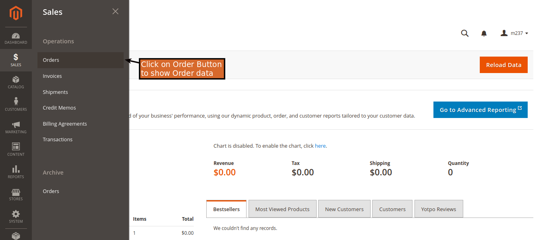Open the admin search magnifier
This screenshot has height=240, width=543.
[x=464, y=33]
